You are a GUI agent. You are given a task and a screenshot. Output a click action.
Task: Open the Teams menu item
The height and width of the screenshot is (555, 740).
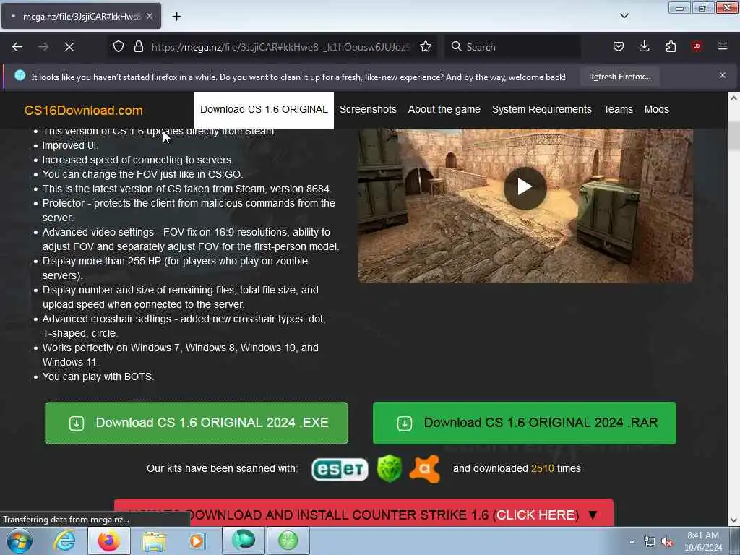click(x=619, y=110)
